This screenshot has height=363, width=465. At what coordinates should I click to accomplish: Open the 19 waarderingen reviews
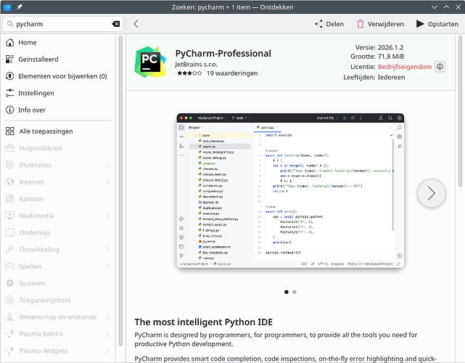coord(232,73)
